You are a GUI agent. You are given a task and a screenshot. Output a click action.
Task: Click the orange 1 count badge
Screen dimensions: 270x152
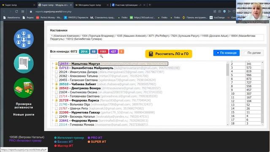click(x=121, y=52)
